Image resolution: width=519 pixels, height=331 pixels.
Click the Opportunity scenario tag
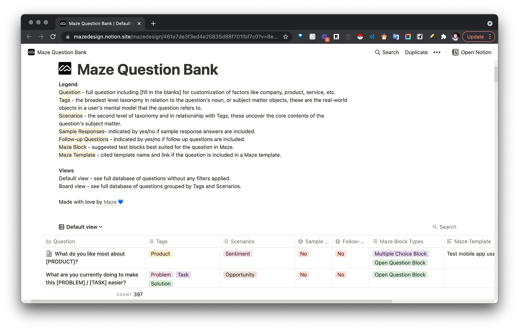pos(240,275)
